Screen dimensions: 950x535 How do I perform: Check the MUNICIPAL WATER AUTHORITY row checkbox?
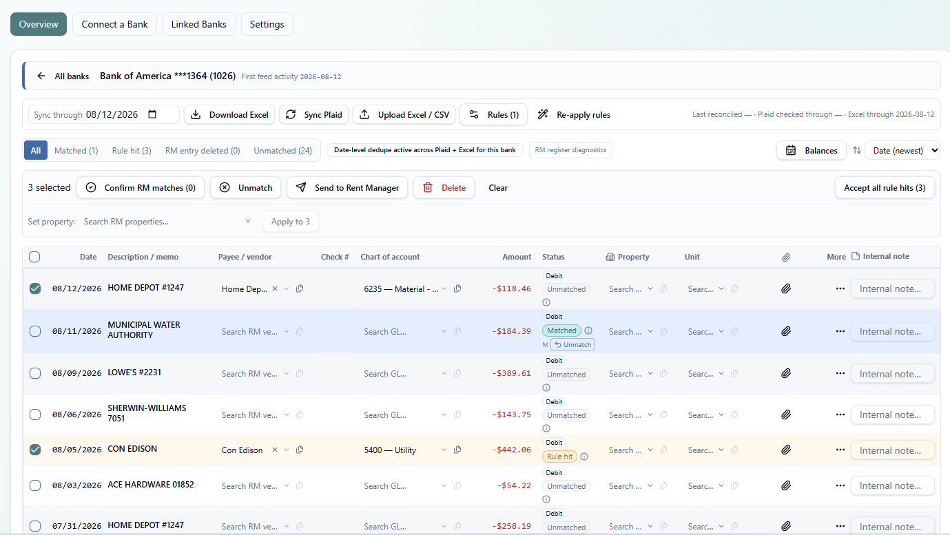tap(35, 331)
